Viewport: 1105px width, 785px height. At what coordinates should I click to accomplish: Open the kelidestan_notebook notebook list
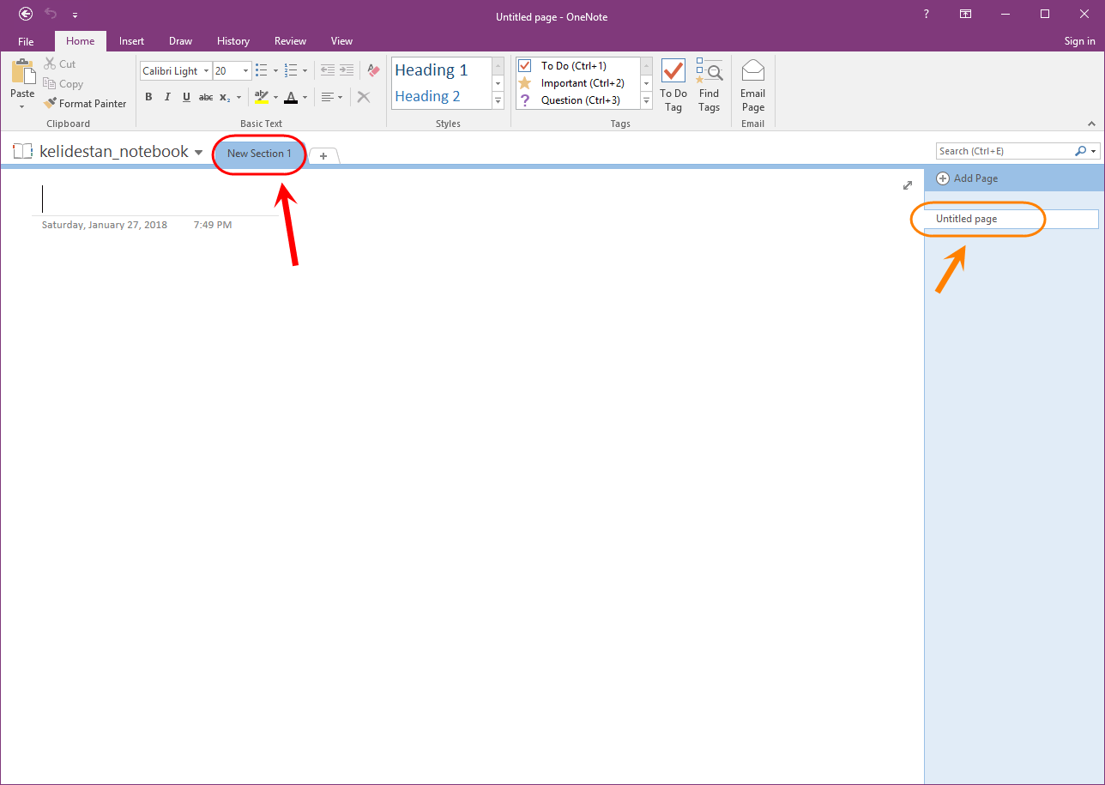(108, 152)
